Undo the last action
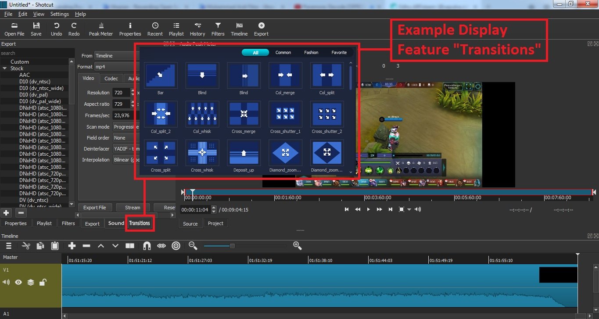599x319 pixels. pos(56,29)
